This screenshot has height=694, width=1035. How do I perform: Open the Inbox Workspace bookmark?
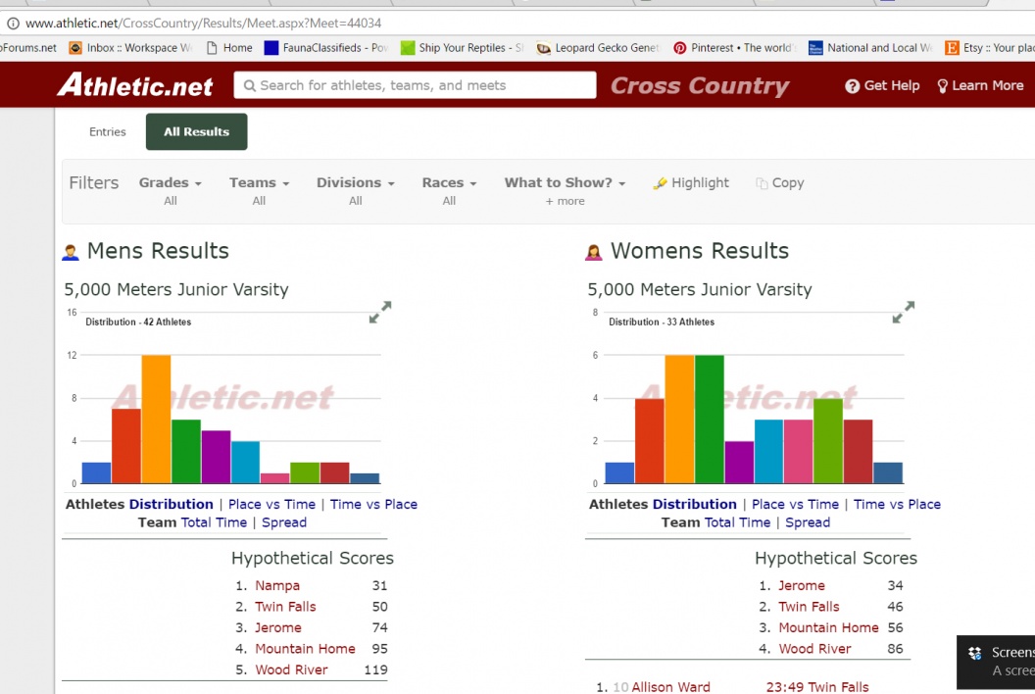[x=130, y=48]
